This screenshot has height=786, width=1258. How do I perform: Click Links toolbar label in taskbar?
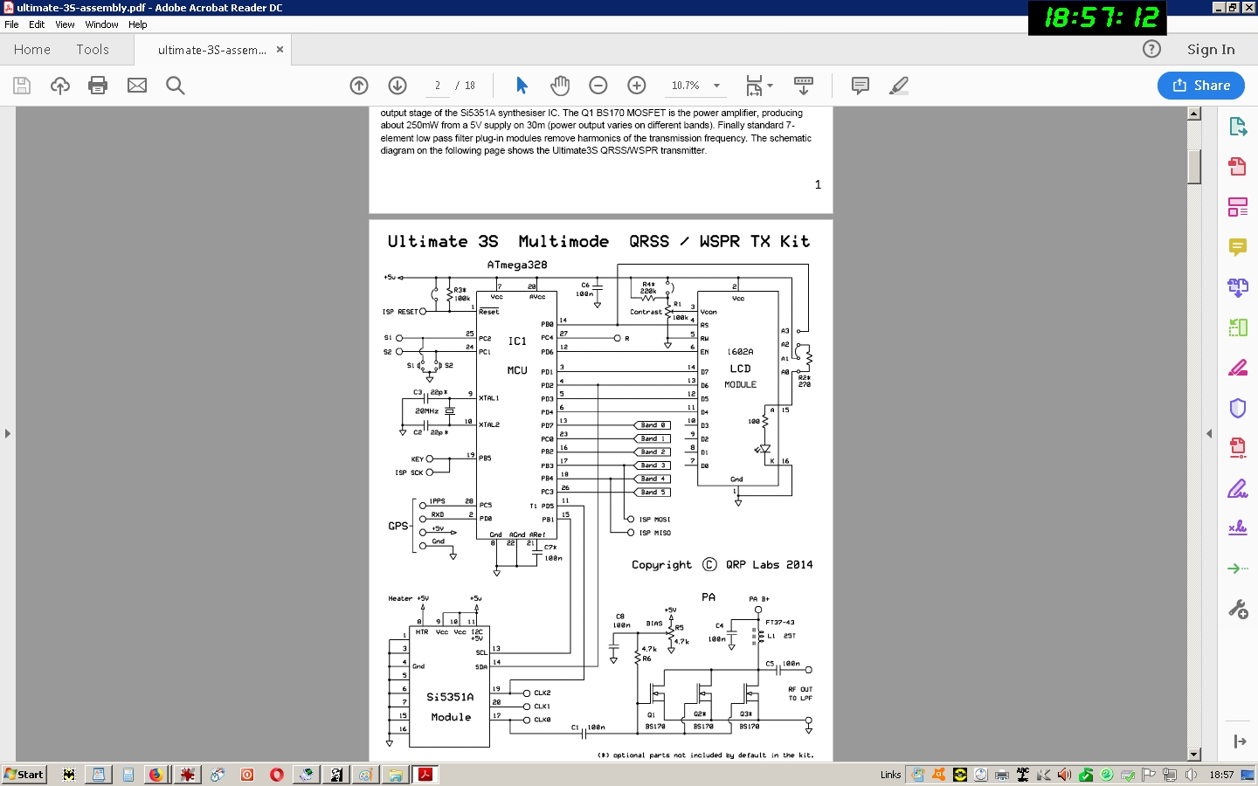(x=891, y=775)
